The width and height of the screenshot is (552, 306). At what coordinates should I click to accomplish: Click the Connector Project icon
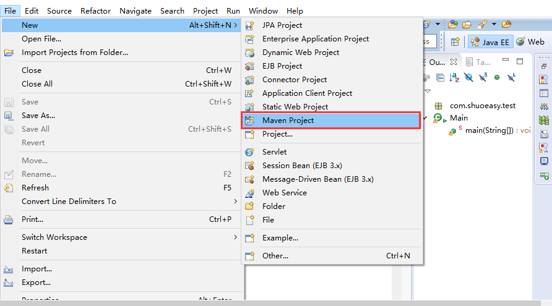coord(249,80)
